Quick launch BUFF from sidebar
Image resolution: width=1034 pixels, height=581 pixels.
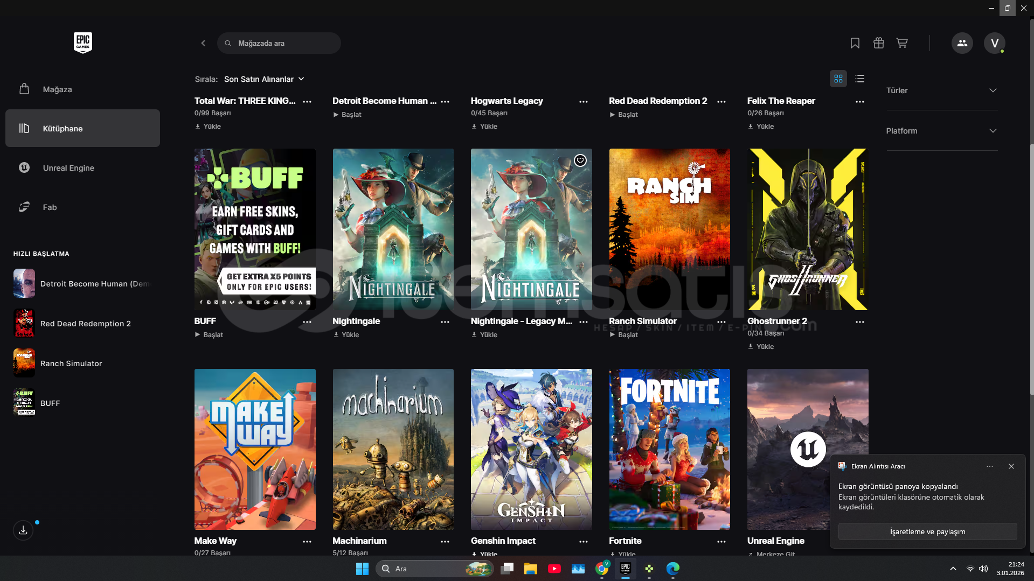(x=82, y=403)
